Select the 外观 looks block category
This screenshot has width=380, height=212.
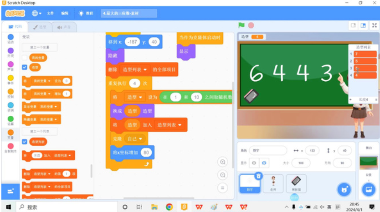tap(10, 52)
